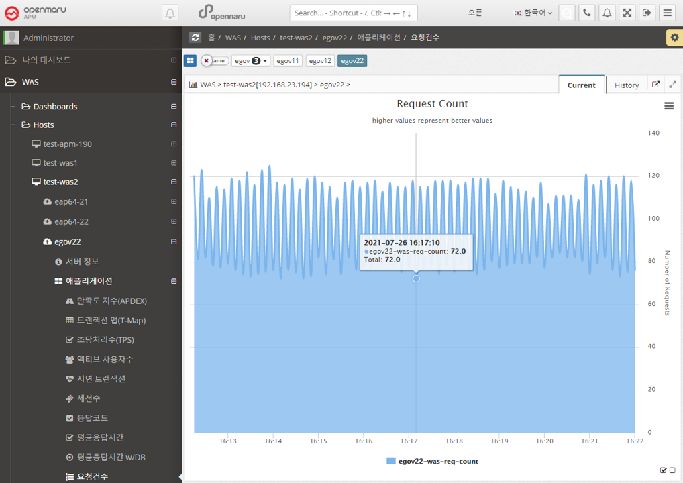The image size is (683, 483).
Task: Switch to the History tab
Action: point(626,85)
